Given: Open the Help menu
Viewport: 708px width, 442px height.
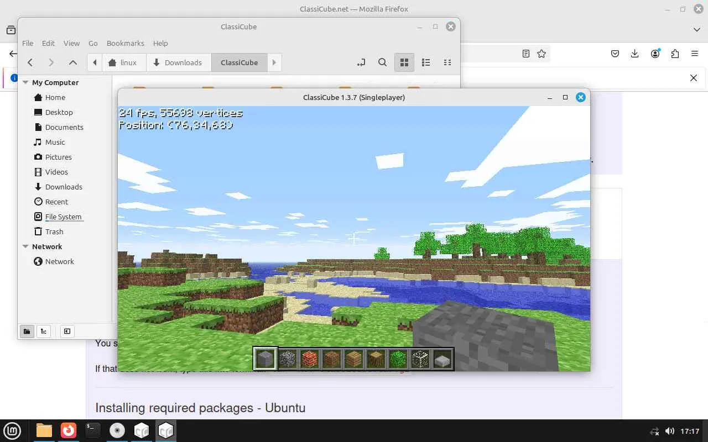Looking at the screenshot, I should click(x=160, y=43).
